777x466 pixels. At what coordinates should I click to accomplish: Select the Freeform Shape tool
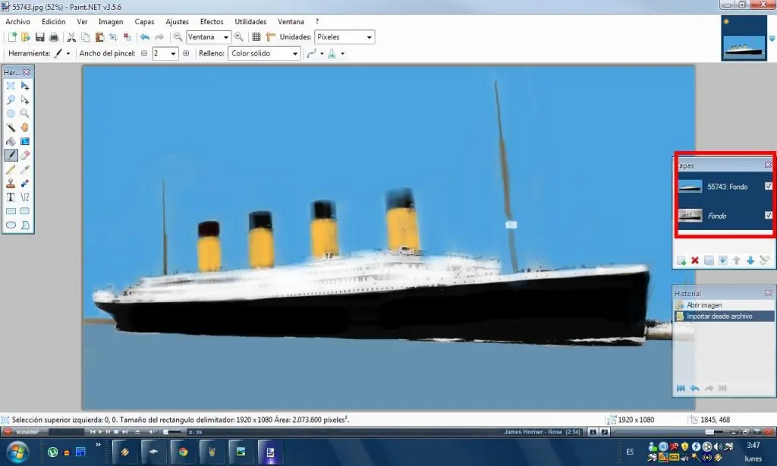tap(25, 225)
